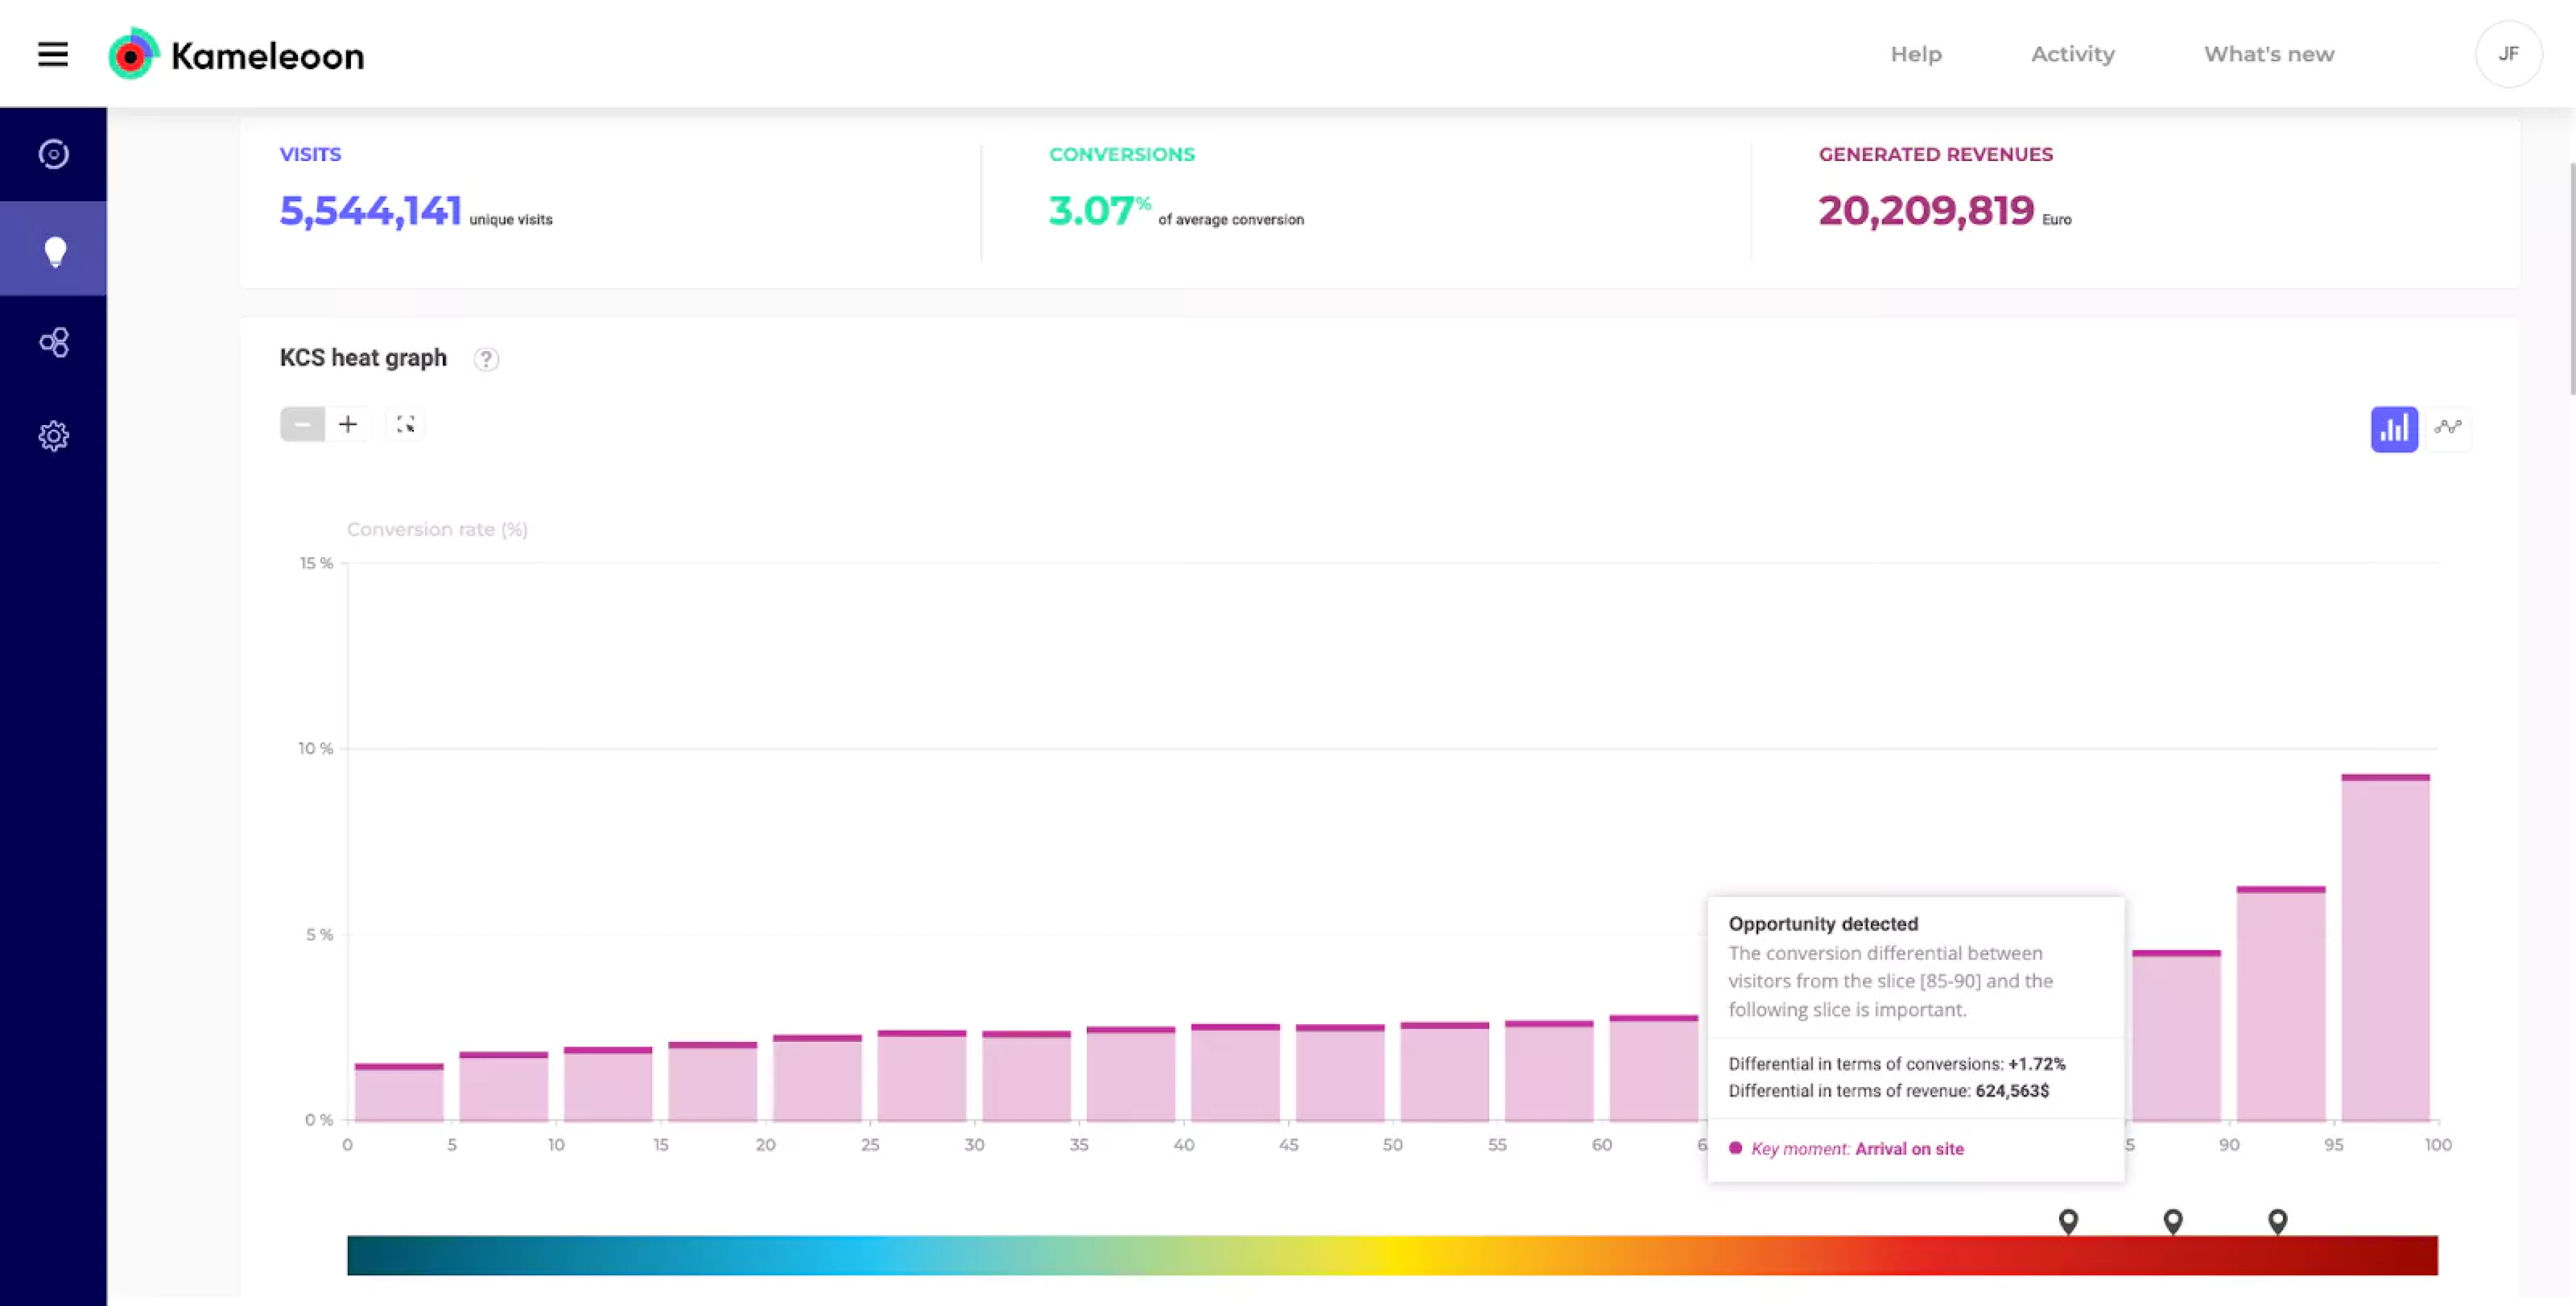Zoom in on the heat graph

point(348,423)
